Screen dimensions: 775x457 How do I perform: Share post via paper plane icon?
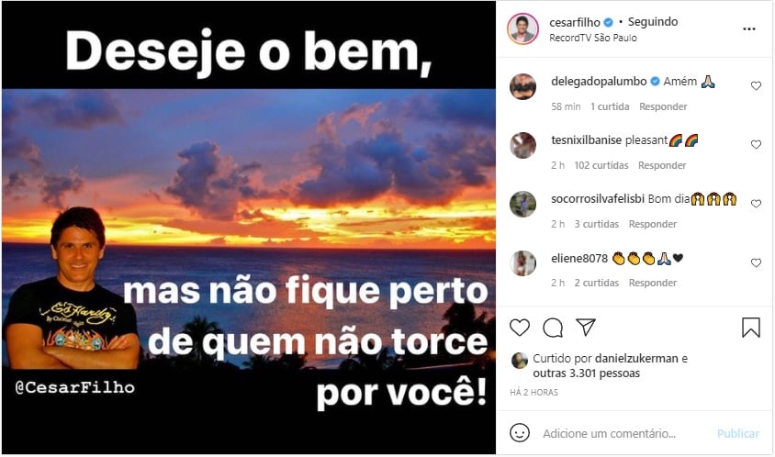pos(586,327)
